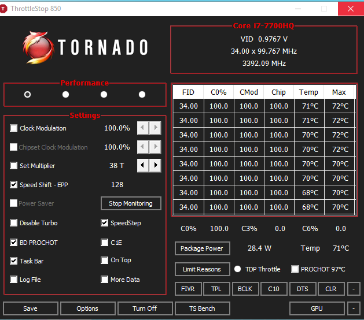Lower Set Multiplier with left arrow
The width and height of the screenshot is (364, 320).
click(x=143, y=165)
